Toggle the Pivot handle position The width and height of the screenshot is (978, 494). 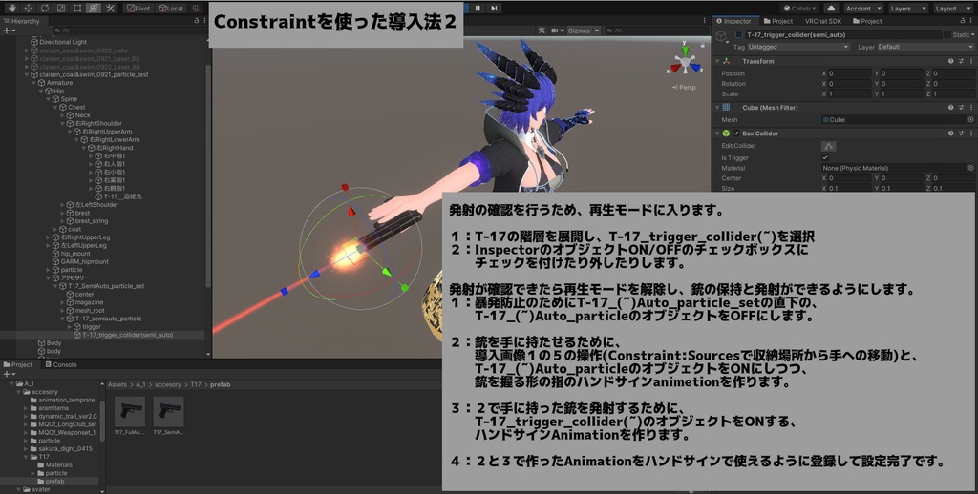tap(138, 8)
